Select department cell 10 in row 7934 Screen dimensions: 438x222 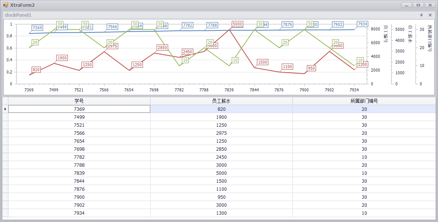pyautogui.click(x=364, y=213)
